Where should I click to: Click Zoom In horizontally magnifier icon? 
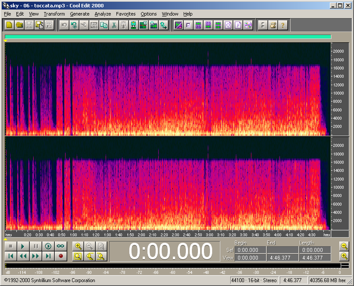78,246
